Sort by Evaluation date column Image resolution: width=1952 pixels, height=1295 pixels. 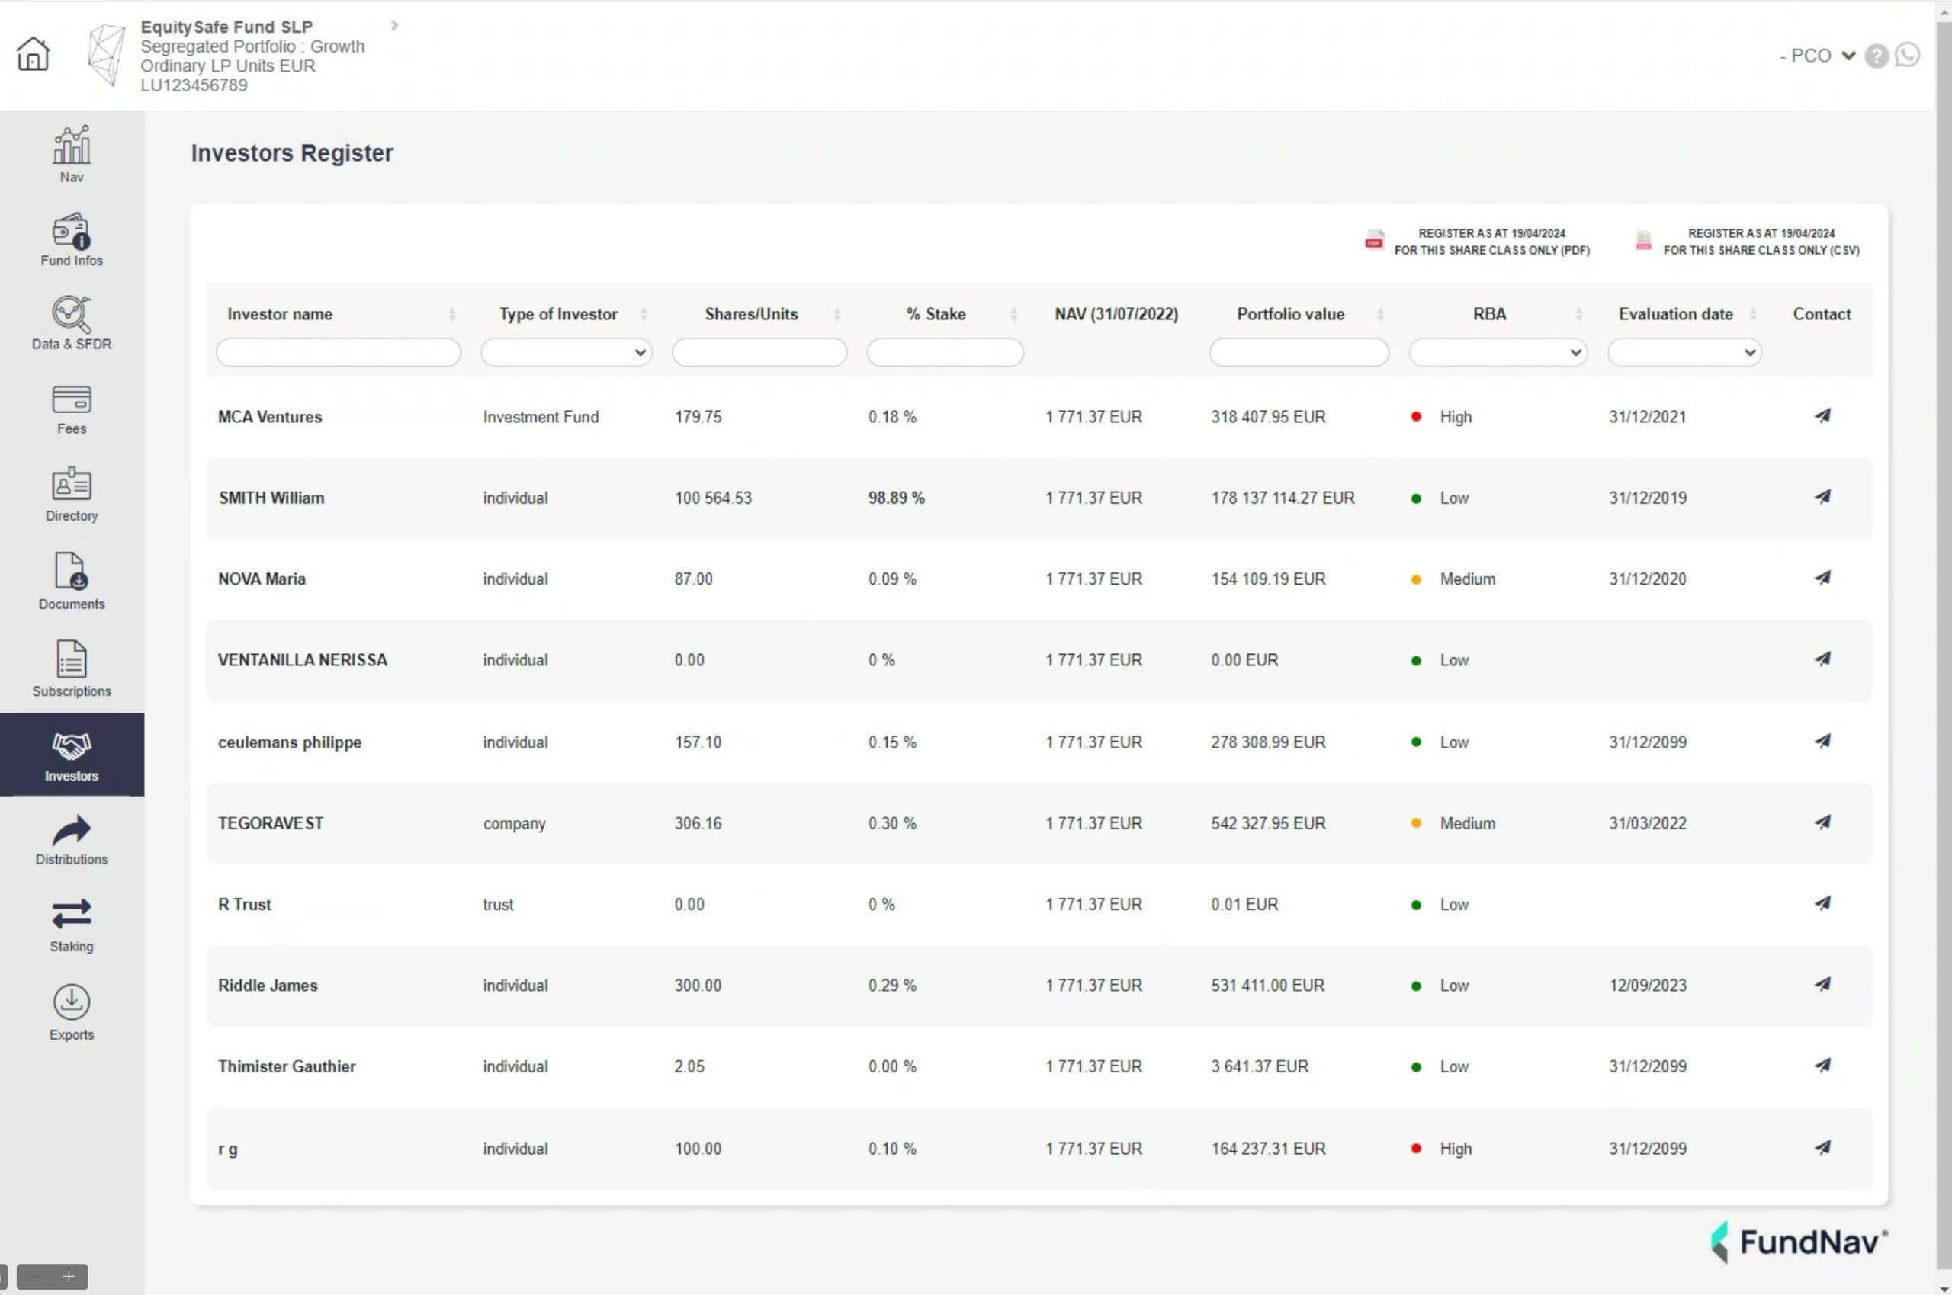pos(1753,314)
